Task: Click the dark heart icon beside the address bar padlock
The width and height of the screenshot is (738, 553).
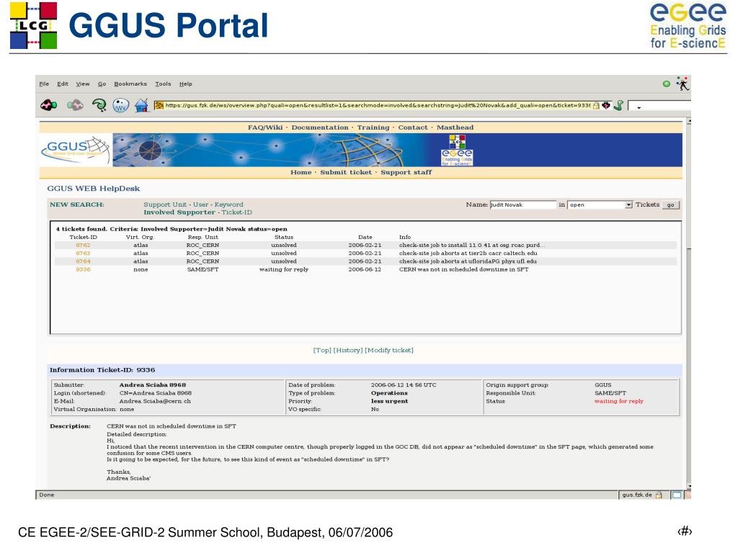Action: pyautogui.click(x=605, y=105)
